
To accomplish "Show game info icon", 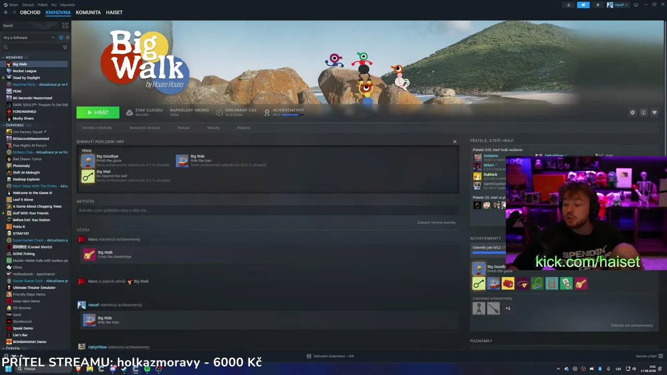I will click(x=644, y=113).
